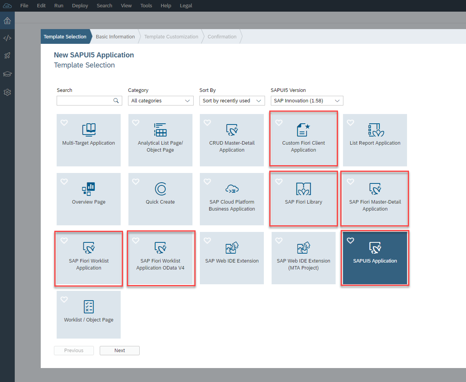Go to the Template Customization wizard step
The image size is (466, 382).
(x=171, y=37)
